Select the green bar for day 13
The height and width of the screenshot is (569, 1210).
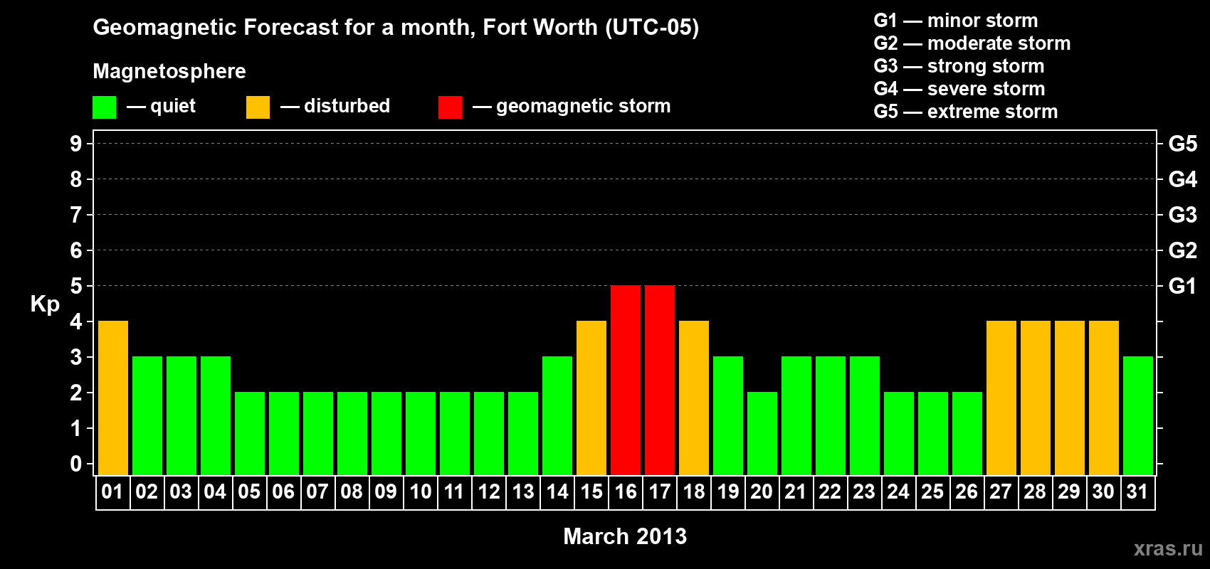(x=523, y=434)
